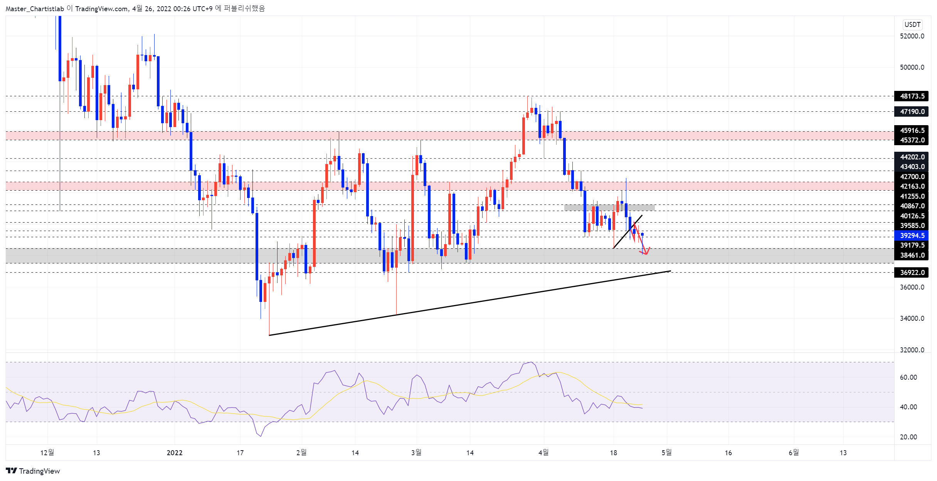The image size is (937, 481).
Task: Click the 47190.0 price label
Action: pyautogui.click(x=912, y=112)
